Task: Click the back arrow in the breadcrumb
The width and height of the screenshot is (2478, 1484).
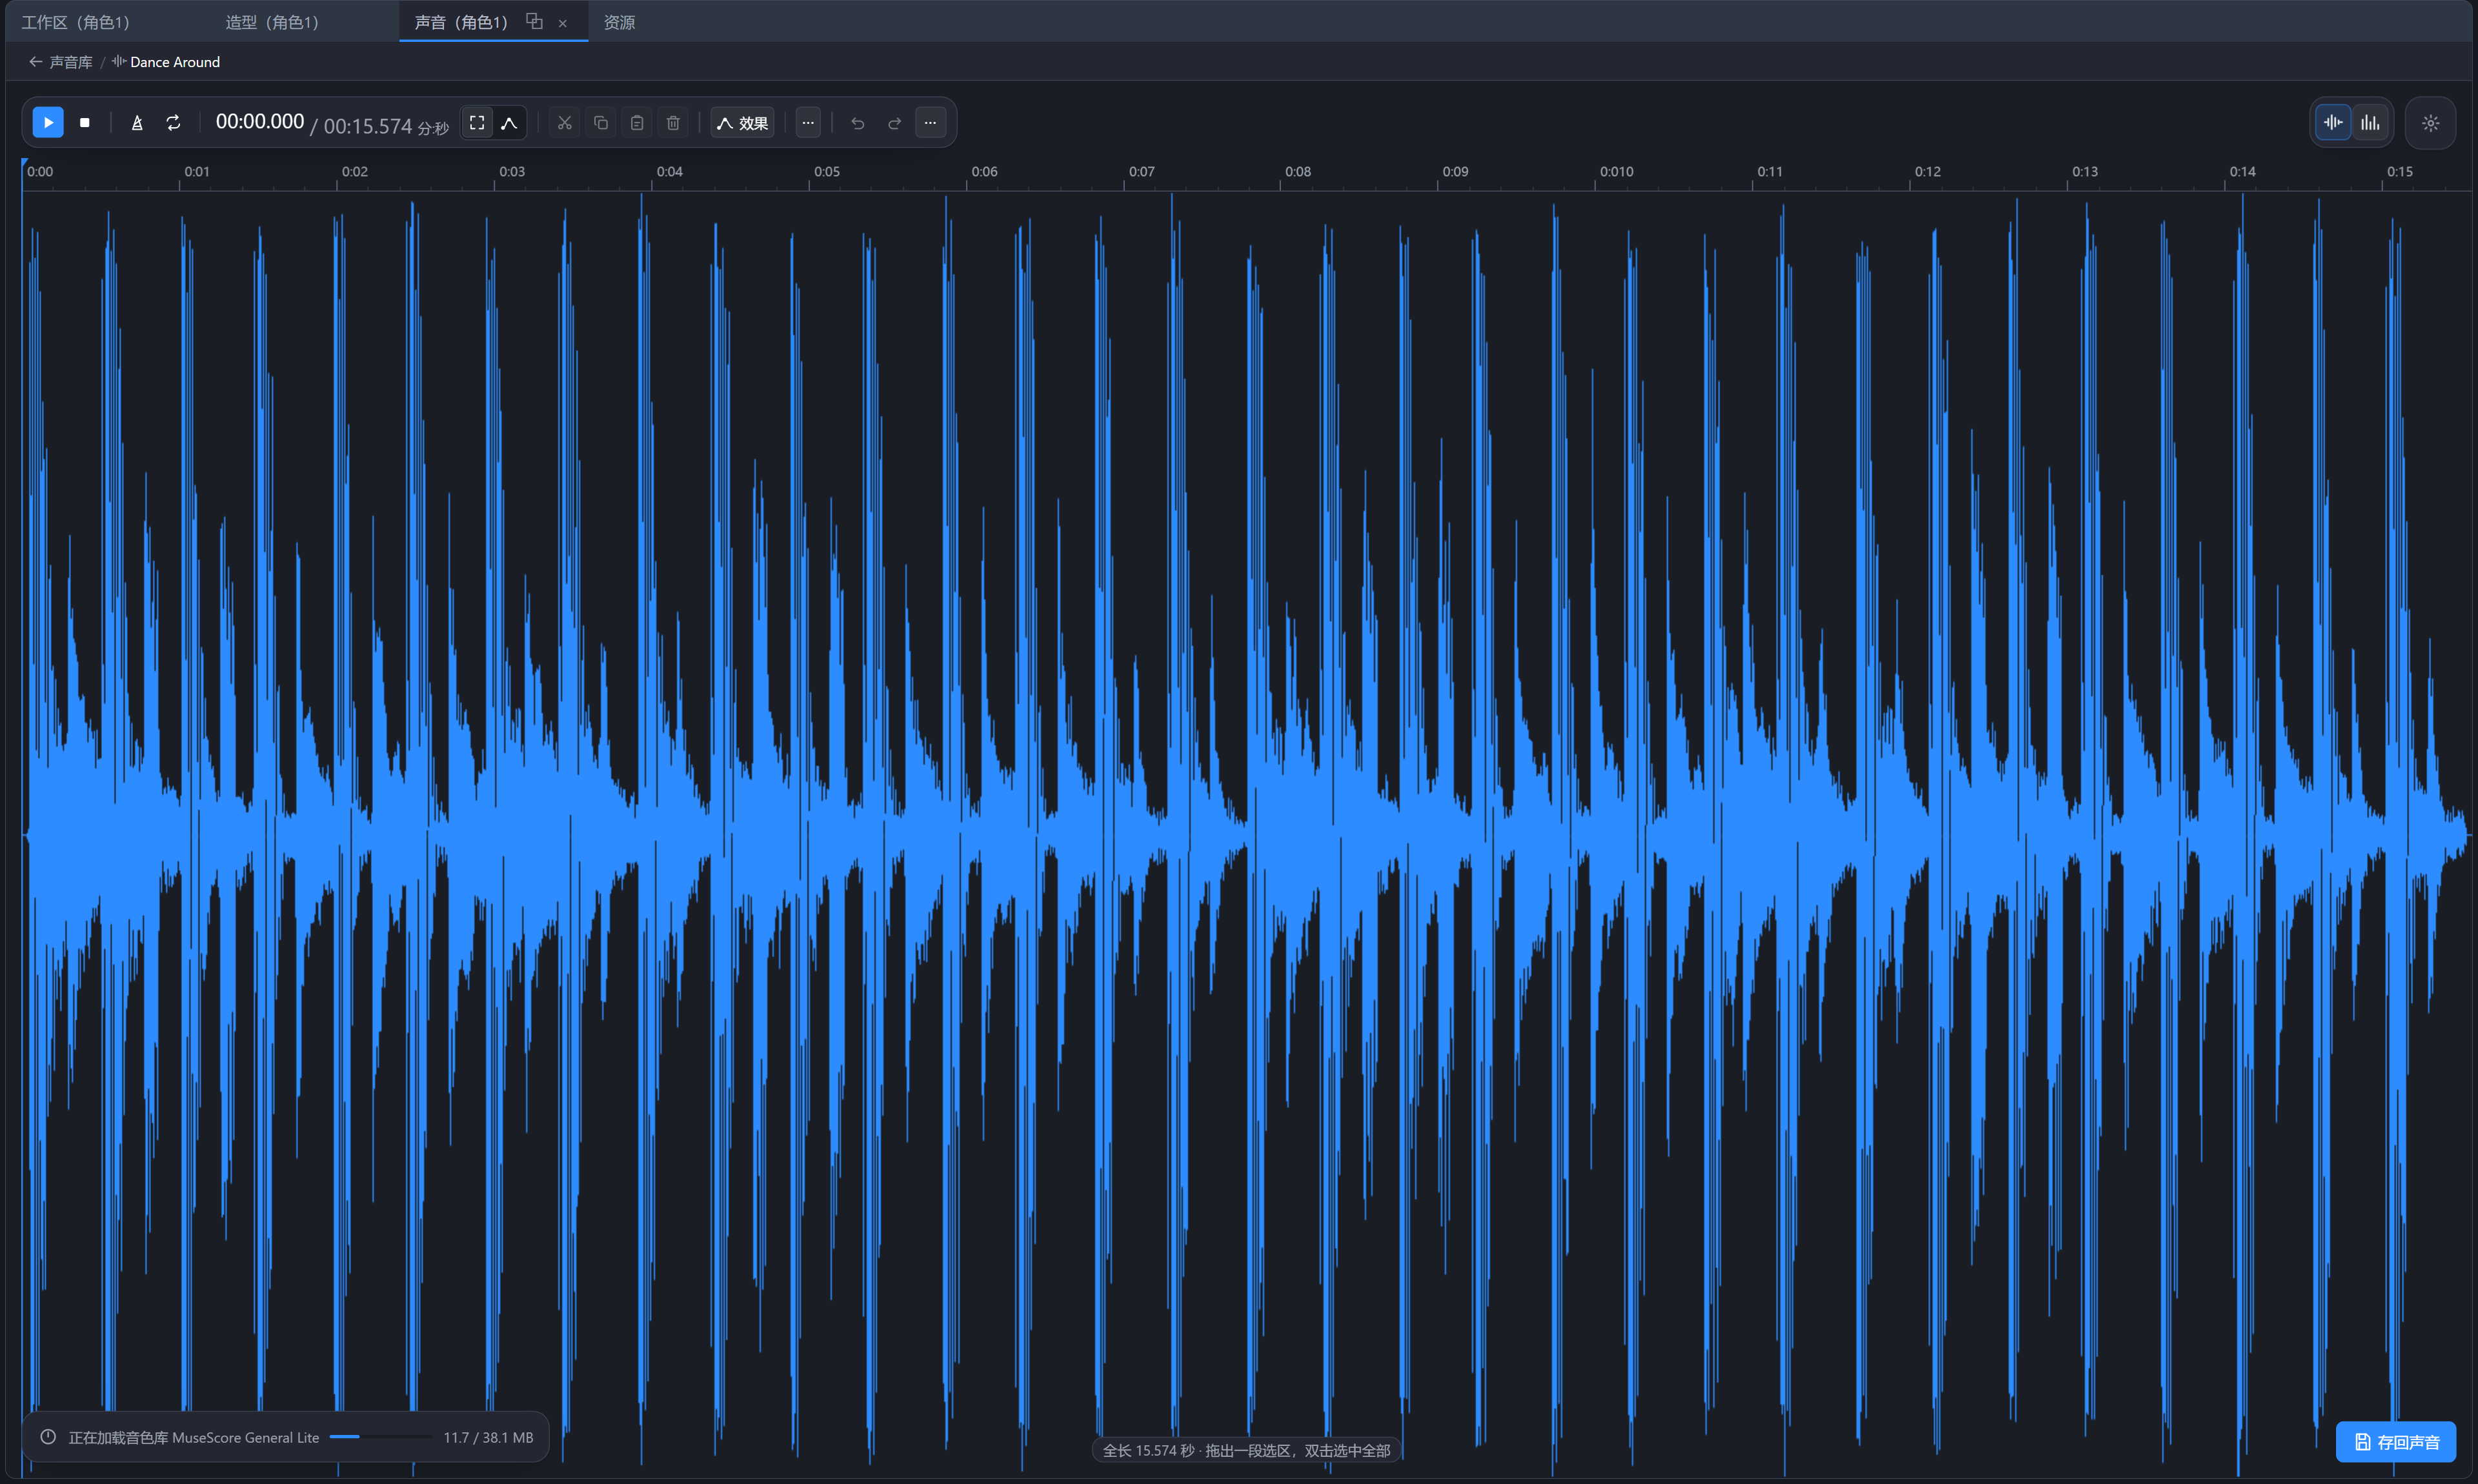Action: point(35,62)
